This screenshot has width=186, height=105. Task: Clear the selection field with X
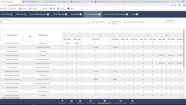[88, 22]
